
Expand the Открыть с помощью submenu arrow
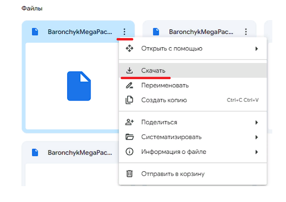click(257, 49)
